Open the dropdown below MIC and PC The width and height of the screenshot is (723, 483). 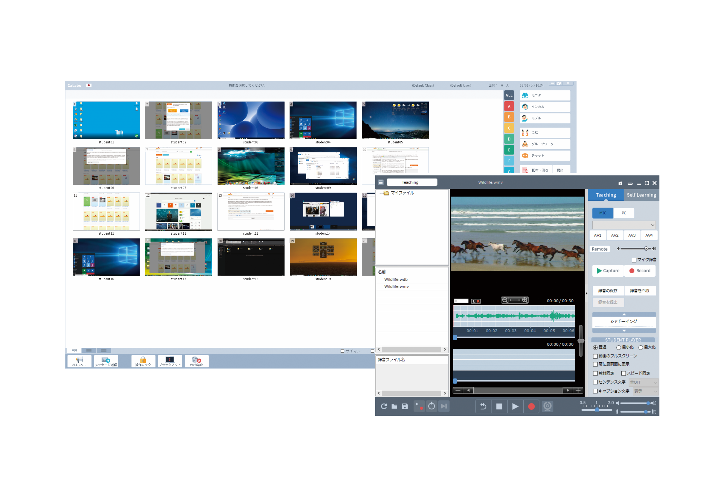[624, 225]
